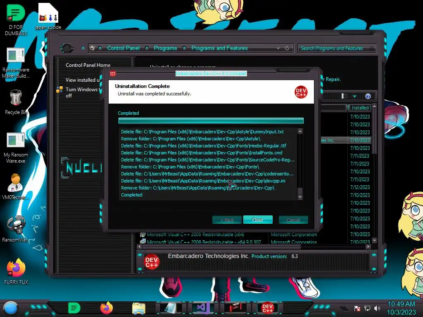Select log line Delete file DummyInput.txt
Image resolution: width=423 pixels, height=317 pixels.
click(x=202, y=132)
